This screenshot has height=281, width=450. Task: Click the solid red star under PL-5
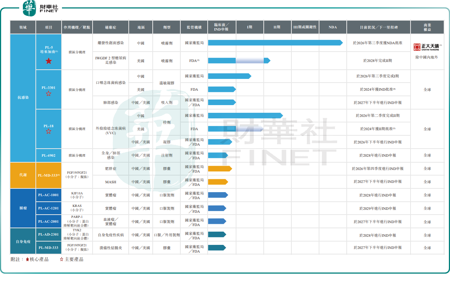(x=49, y=61)
